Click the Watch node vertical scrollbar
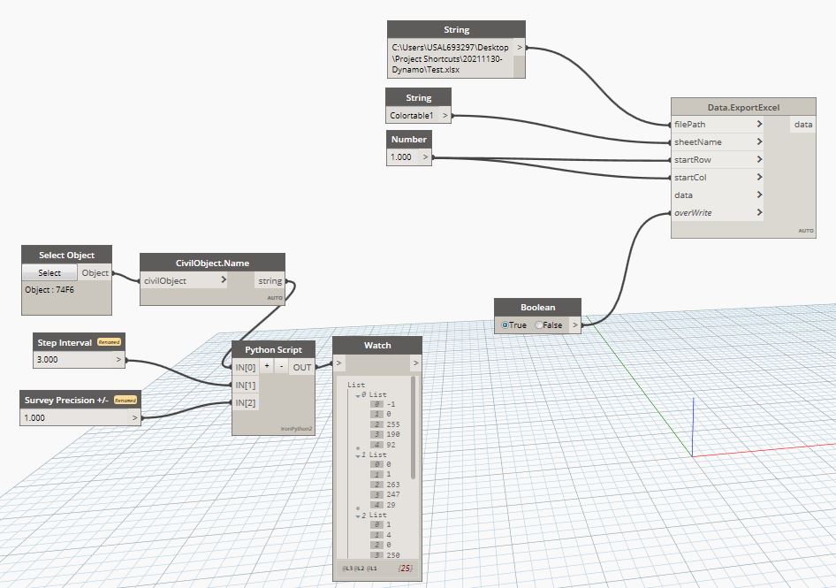 tap(414, 427)
